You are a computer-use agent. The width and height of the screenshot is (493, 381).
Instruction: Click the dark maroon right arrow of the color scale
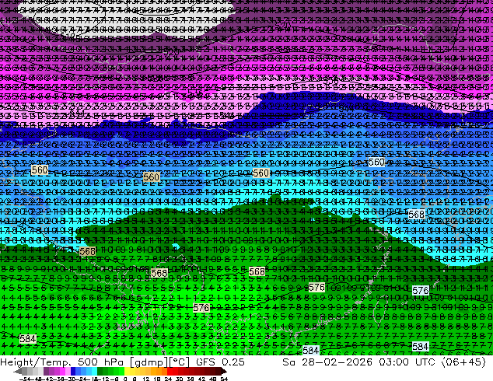click(224, 372)
